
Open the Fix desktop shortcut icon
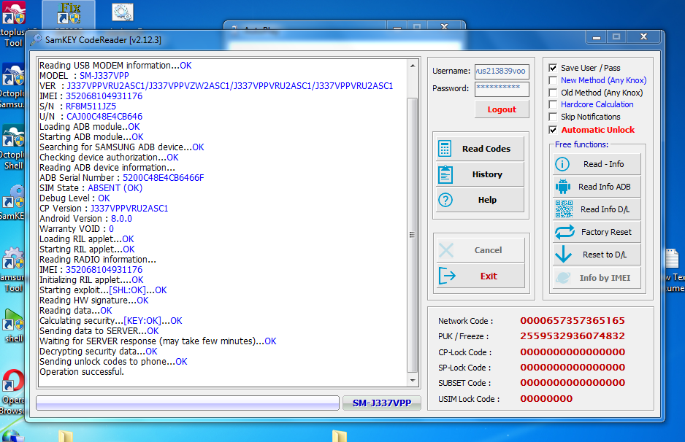coord(69,13)
